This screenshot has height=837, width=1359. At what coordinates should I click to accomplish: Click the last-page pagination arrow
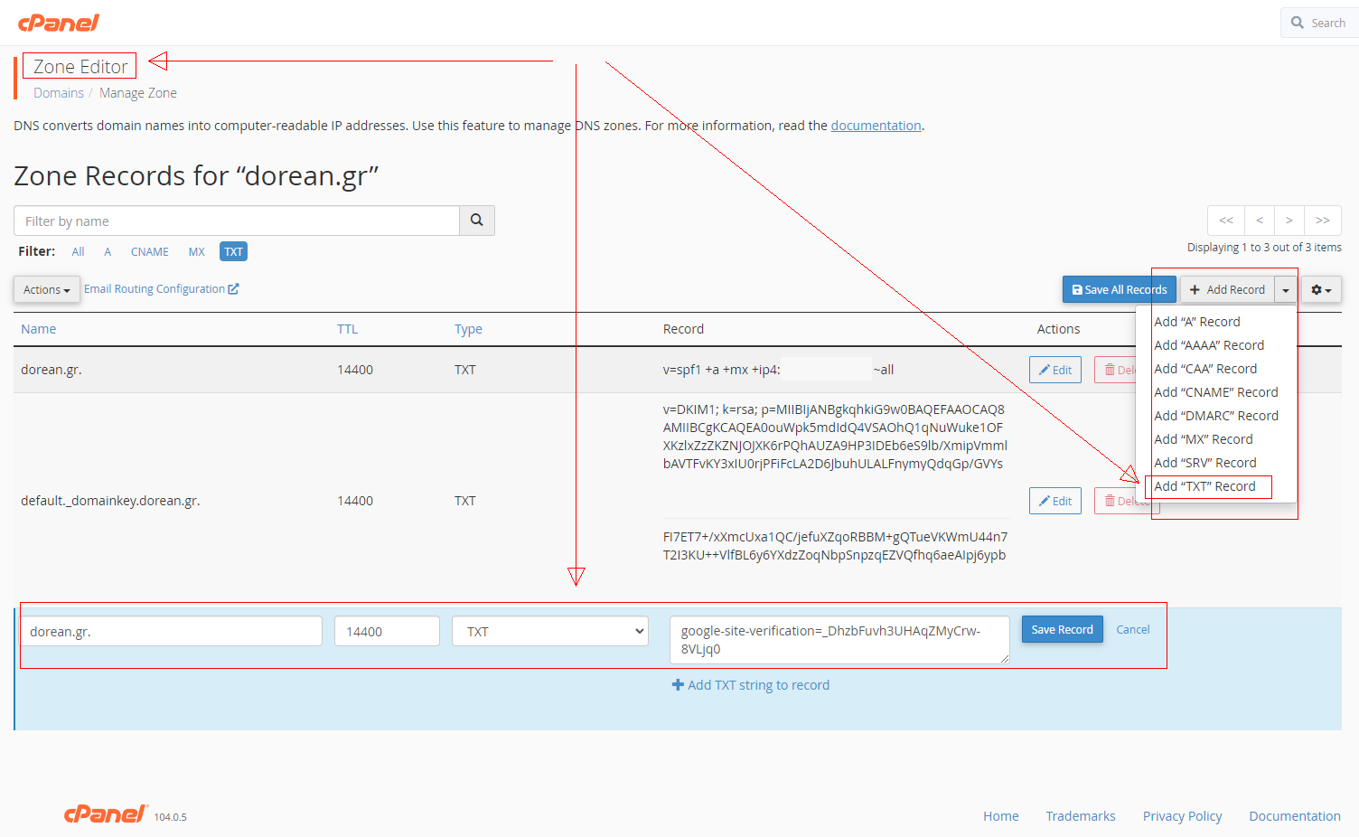point(1322,220)
